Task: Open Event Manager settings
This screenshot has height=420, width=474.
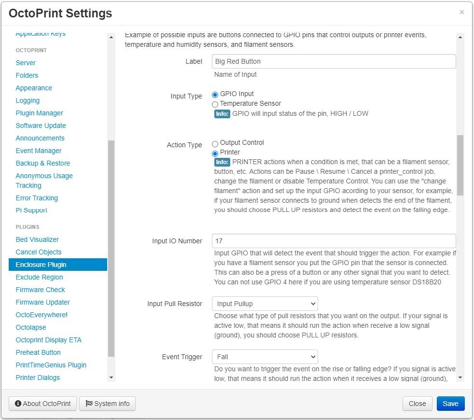Action: [39, 151]
